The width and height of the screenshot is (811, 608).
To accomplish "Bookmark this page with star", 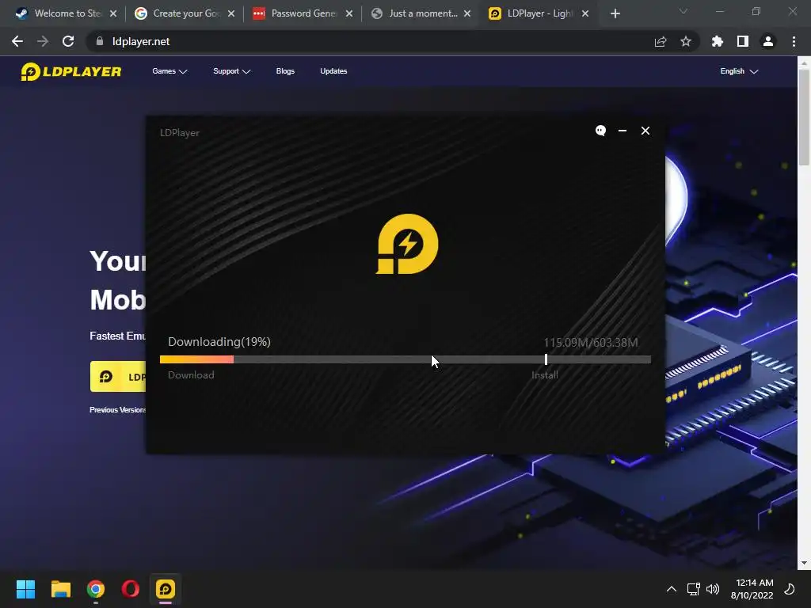I will [685, 41].
